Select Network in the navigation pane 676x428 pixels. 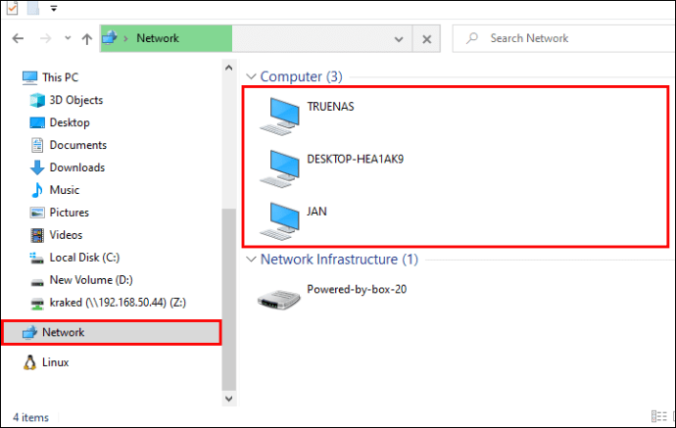63,332
